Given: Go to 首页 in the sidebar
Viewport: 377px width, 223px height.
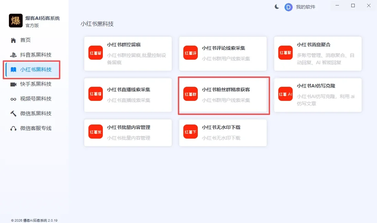Looking at the screenshot, I should pyautogui.click(x=25, y=40).
